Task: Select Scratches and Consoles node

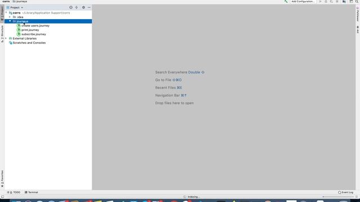Action: pyautogui.click(x=29, y=43)
